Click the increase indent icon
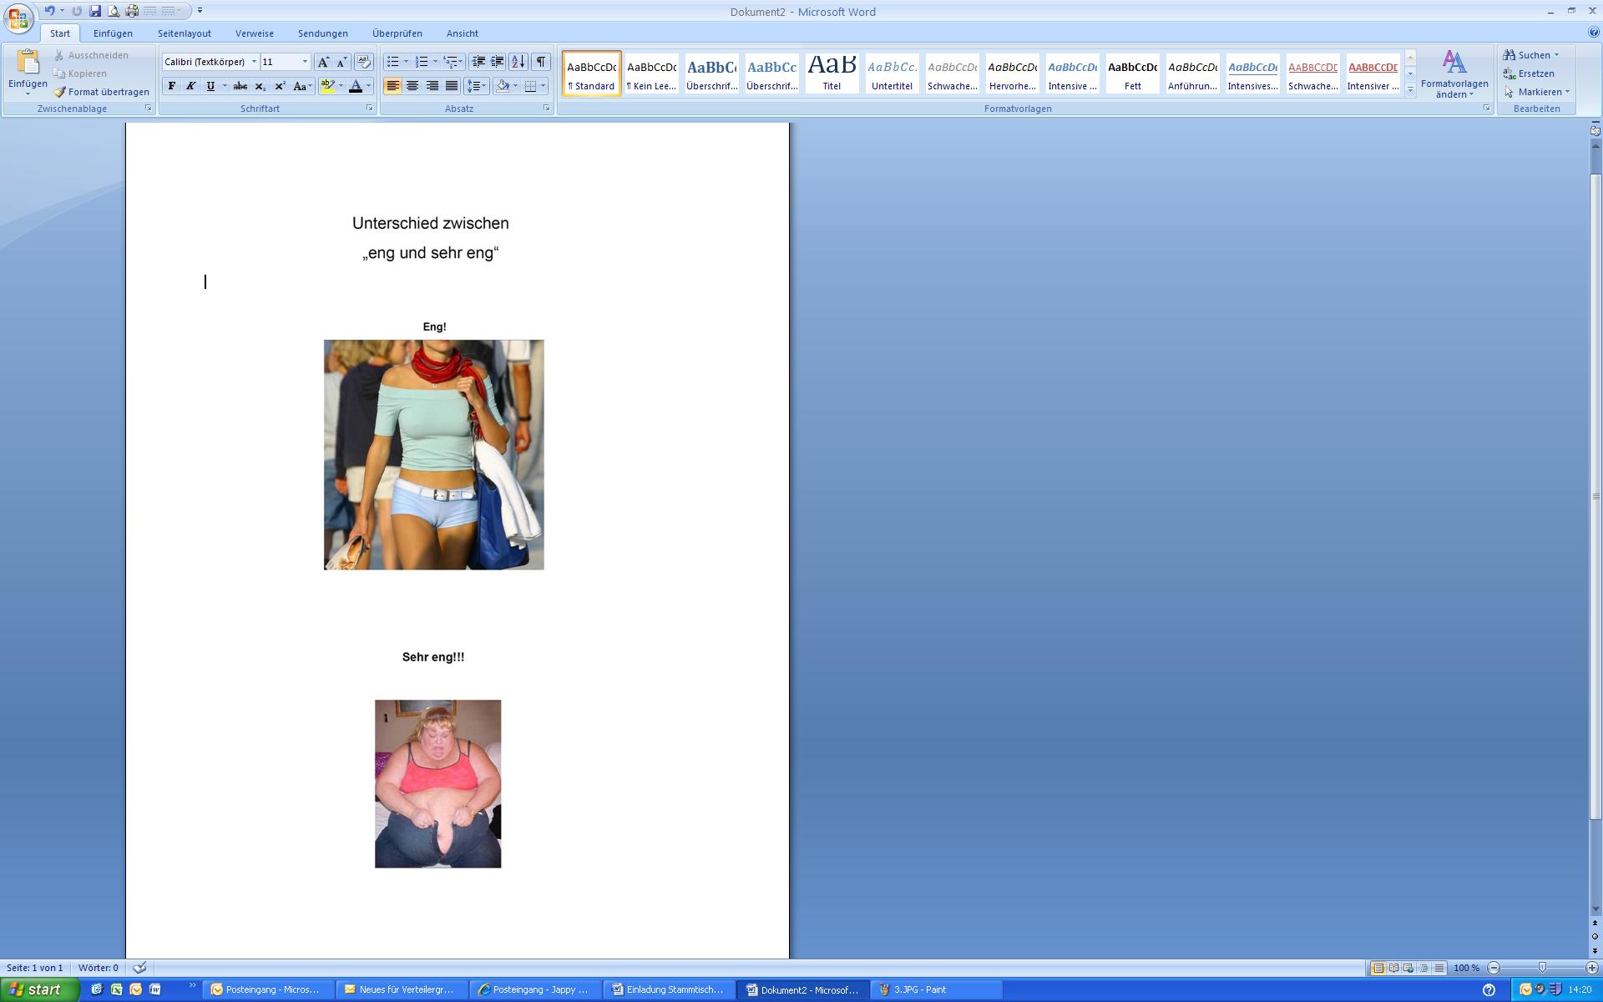 tap(498, 62)
